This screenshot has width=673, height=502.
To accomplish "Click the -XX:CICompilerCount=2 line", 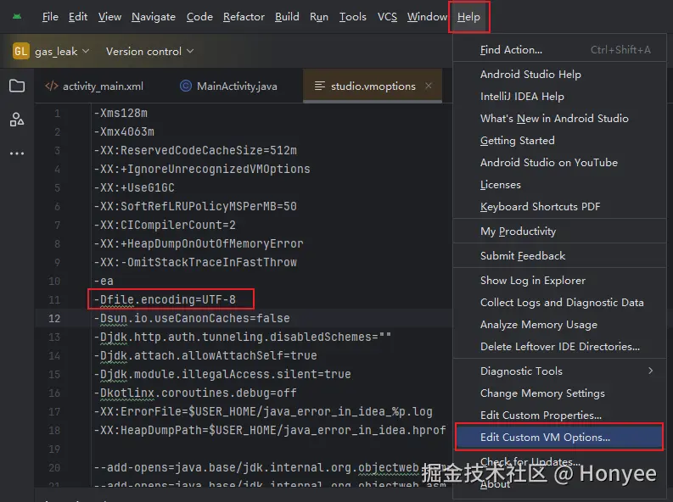I will 165,225.
